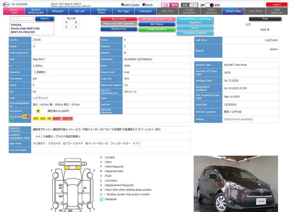Open My List in navigation bar

coord(80,11)
